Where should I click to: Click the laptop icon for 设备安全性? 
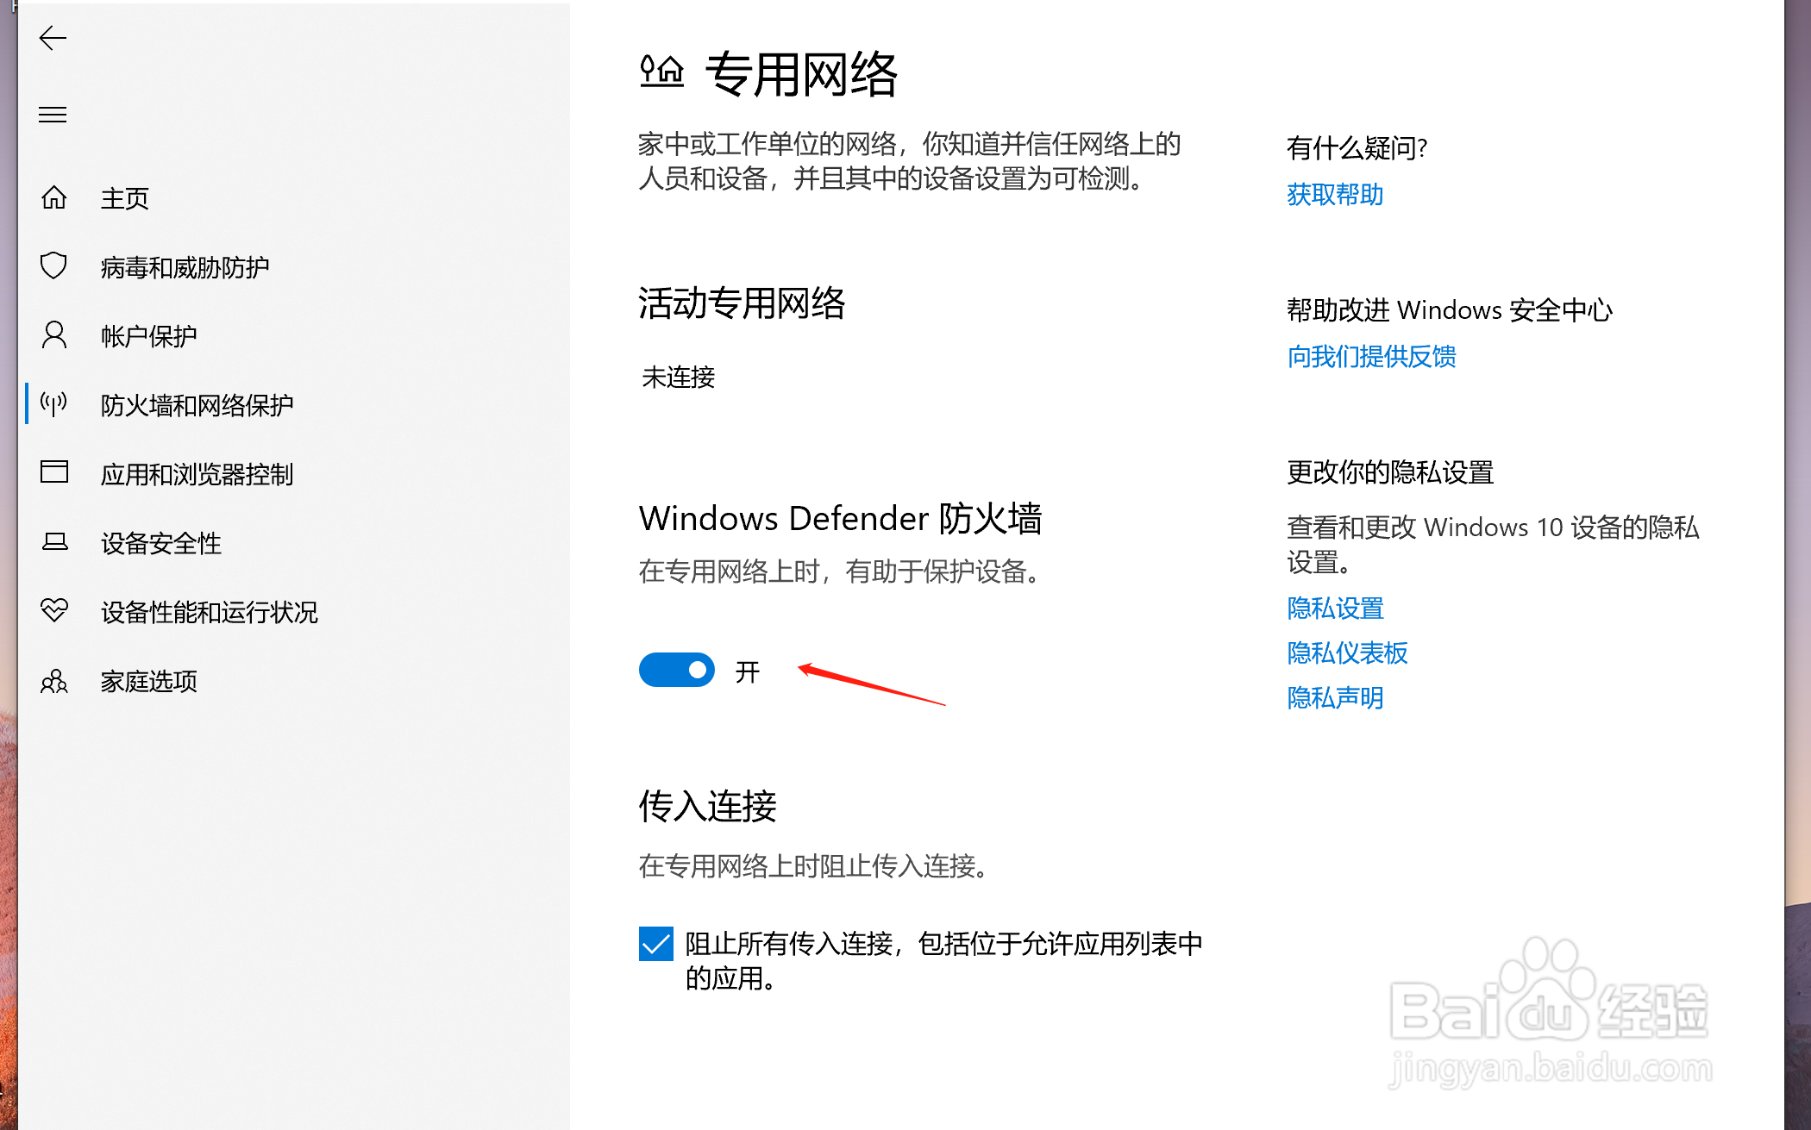click(54, 541)
